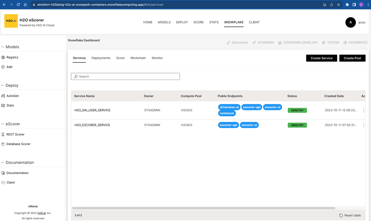The image size is (371, 221).
Task: Switch to the Score tab
Action: pos(120,58)
